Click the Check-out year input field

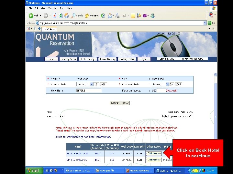pyautogui.click(x=178, y=84)
